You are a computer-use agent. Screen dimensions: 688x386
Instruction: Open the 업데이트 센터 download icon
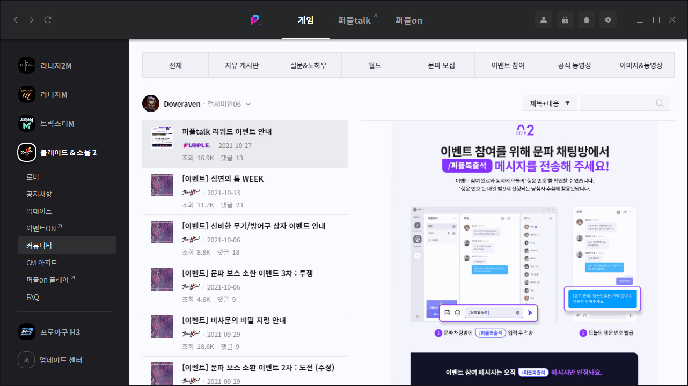pos(26,360)
